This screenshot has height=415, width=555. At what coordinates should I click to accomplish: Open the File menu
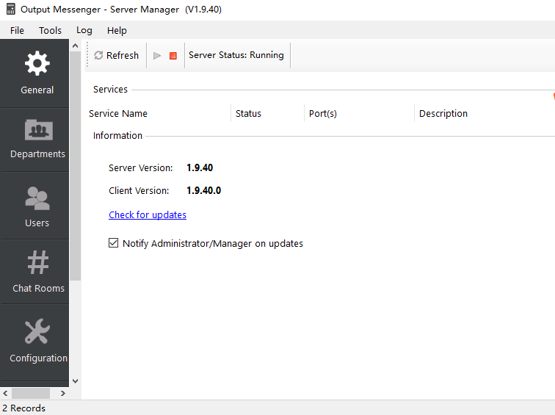pyautogui.click(x=17, y=30)
